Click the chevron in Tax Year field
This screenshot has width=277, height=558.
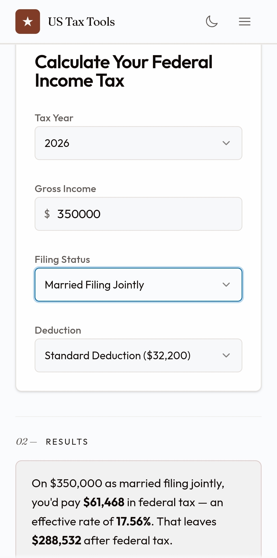click(x=226, y=143)
